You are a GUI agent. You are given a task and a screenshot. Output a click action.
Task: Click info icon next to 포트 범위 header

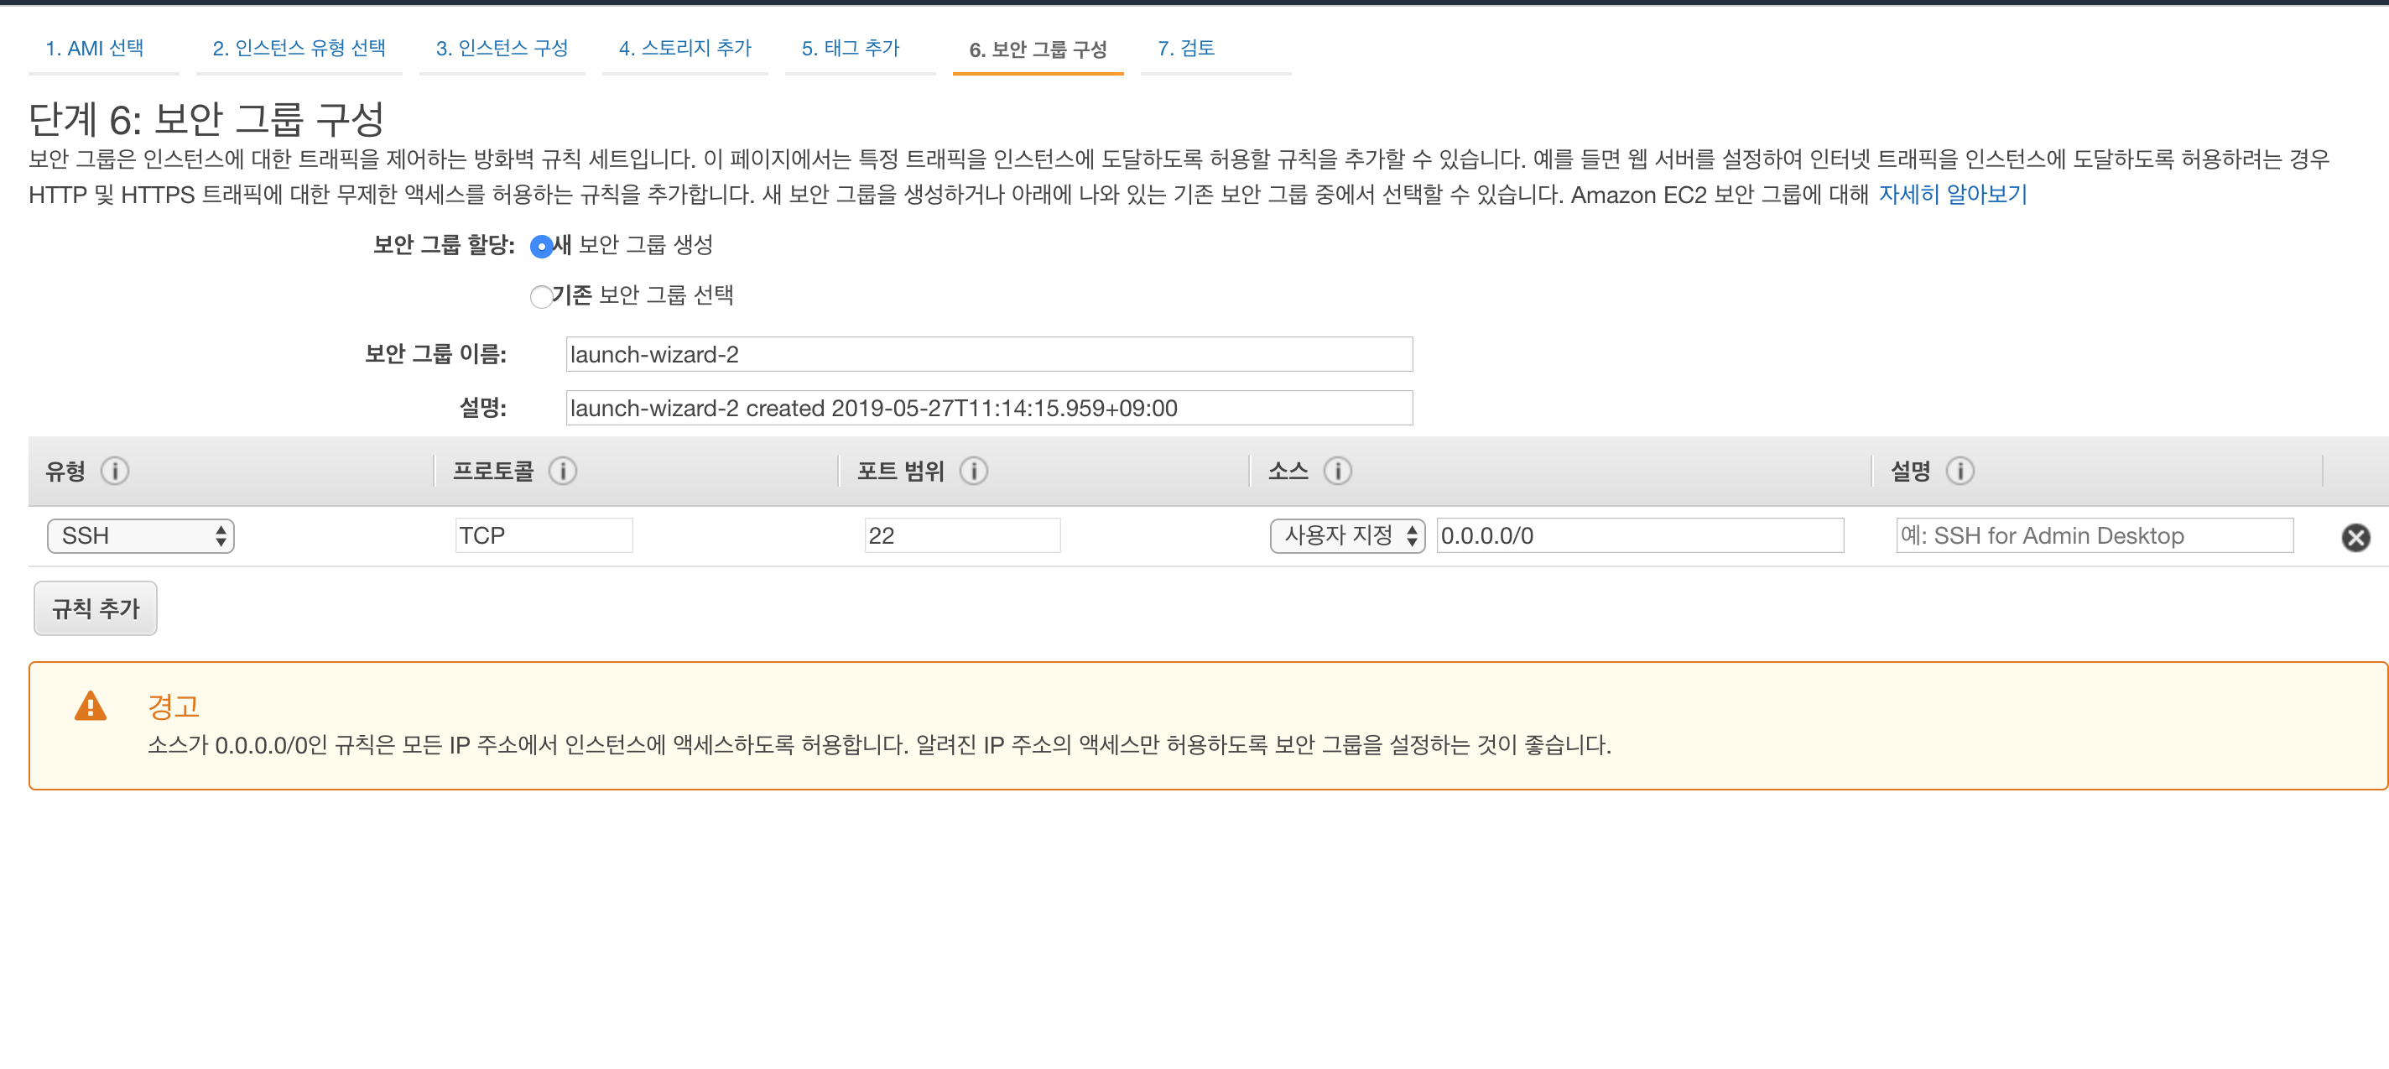[973, 471]
